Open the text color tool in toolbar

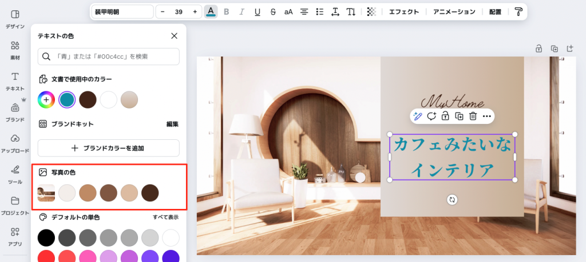(211, 11)
